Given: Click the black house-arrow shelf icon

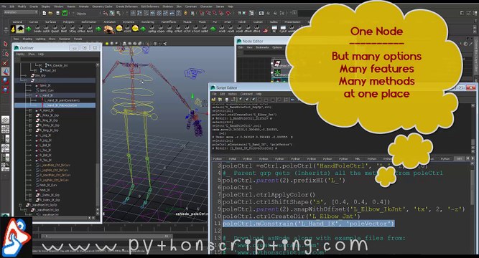Looking at the screenshot, I should pyautogui.click(x=20, y=29).
